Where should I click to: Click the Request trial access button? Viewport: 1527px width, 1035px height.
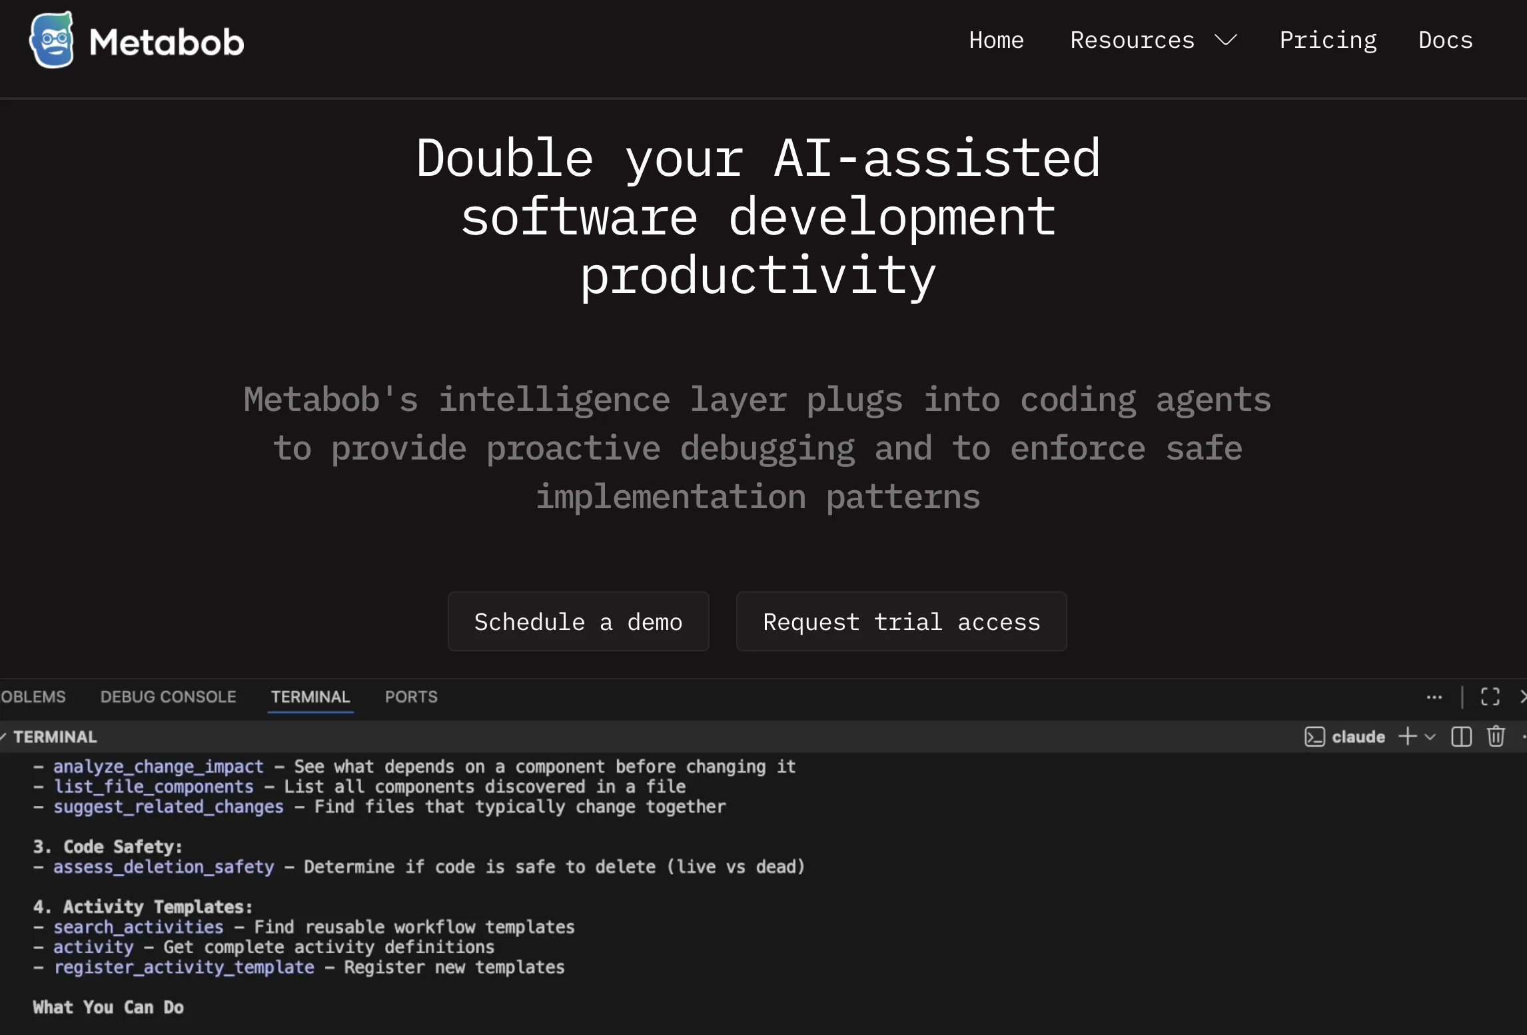(901, 621)
